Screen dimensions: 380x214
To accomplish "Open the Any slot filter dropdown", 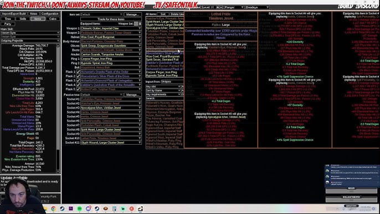I will click(x=163, y=86).
